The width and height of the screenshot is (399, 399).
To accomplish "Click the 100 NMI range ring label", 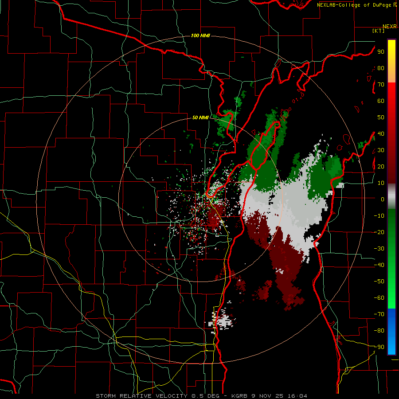I will pos(200,35).
